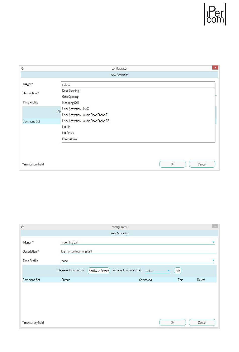Open select command set dropdown

coord(158,271)
